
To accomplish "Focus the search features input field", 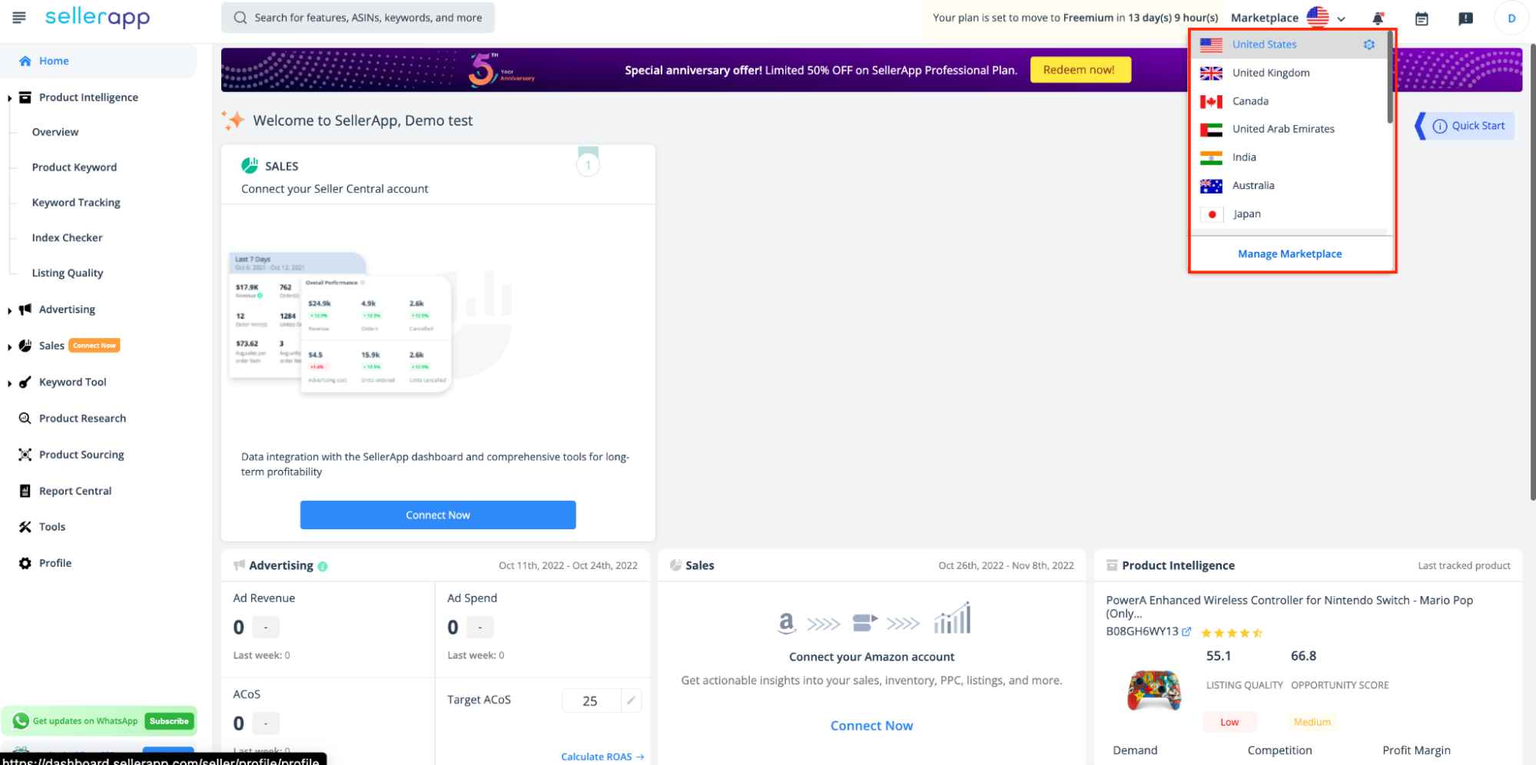I will (x=358, y=18).
